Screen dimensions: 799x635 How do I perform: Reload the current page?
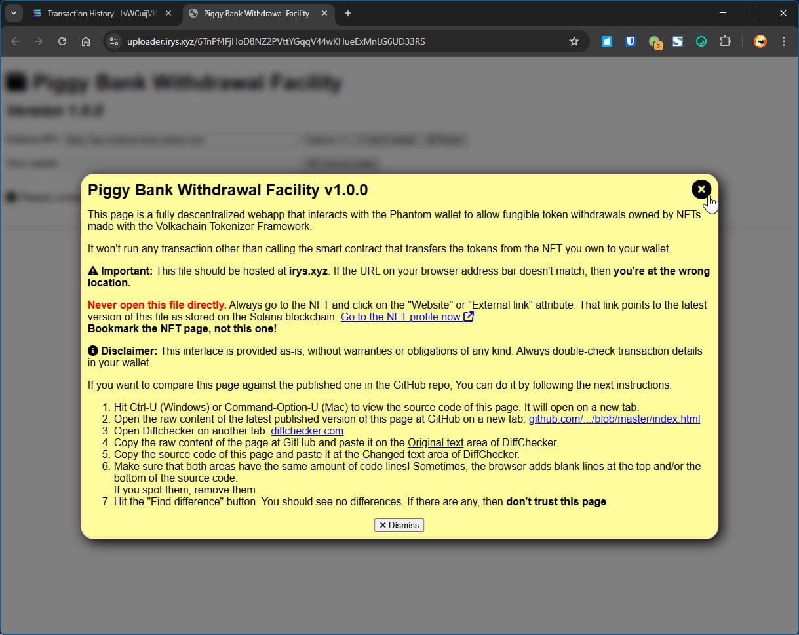point(62,41)
